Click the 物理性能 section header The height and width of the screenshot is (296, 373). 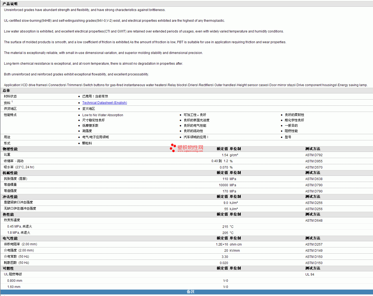click(10, 149)
